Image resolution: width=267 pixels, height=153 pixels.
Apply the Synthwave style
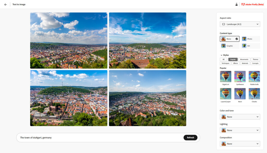pyautogui.click(x=240, y=76)
